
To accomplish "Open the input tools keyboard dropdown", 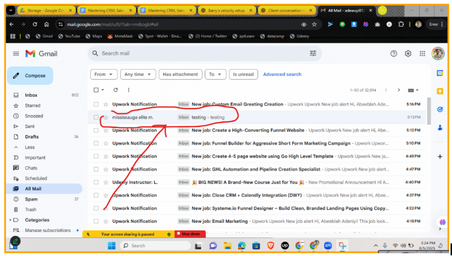I will [x=413, y=90].
